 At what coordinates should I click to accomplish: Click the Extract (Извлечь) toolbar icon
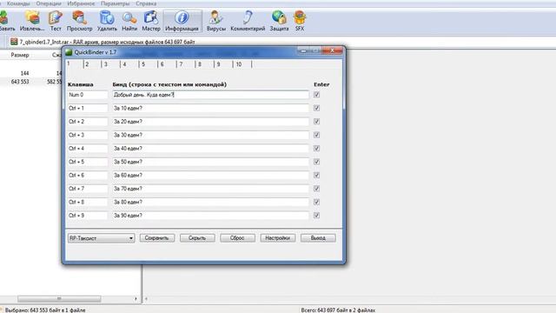(x=32, y=21)
